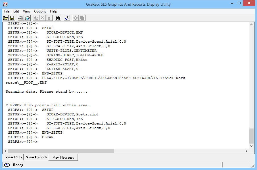Viewport: 257px width, 170px height.
Task: Click the vertical scrollbar up arrow
Action: [251, 24]
